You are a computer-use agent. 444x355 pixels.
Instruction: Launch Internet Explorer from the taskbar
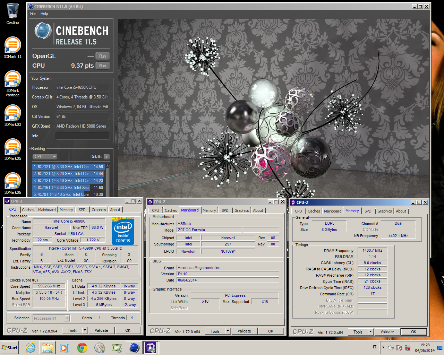point(31,348)
